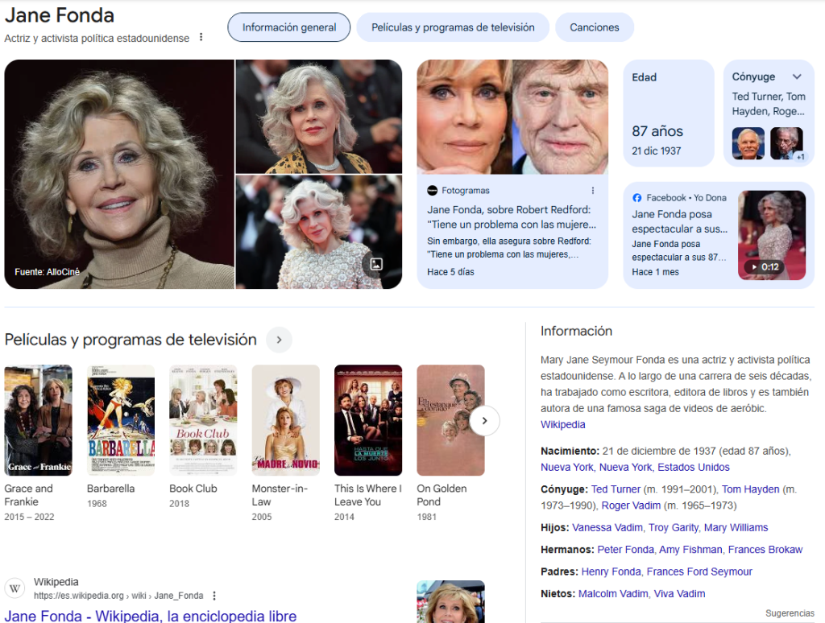Viewport: 825px width, 623px height.
Task: Open the Barbarella movie poster
Action: pos(121,420)
